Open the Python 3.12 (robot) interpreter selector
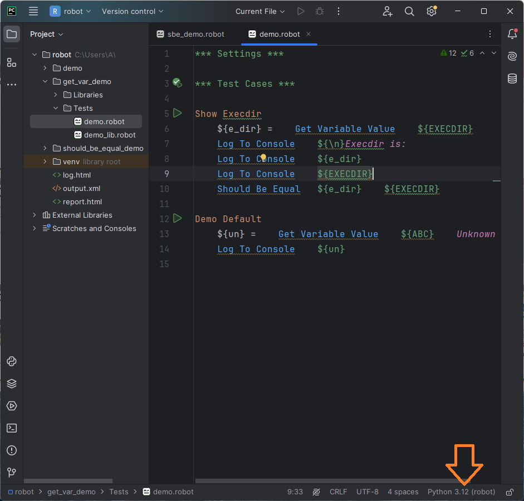The width and height of the screenshot is (524, 501). pos(461,492)
